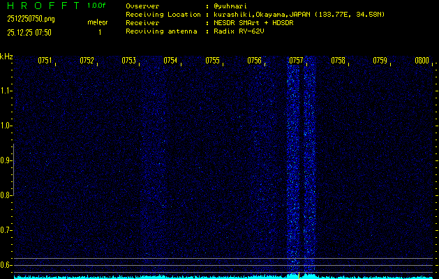Image resolution: width=439 pixels, height=279 pixels.
Task: Click the HROFFT program title
Action: (x=43, y=6)
